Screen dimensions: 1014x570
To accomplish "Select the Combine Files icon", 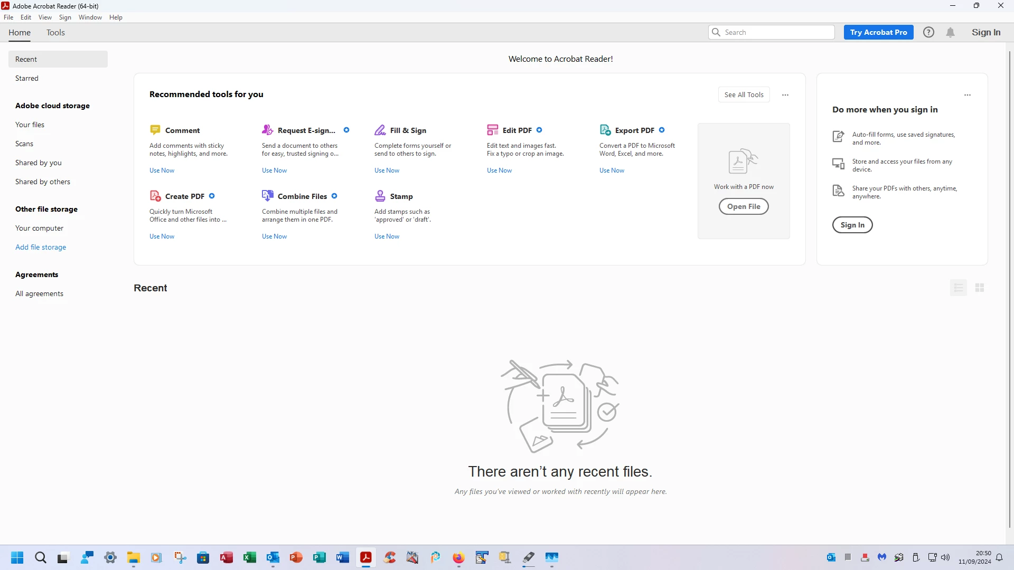I will click(268, 196).
